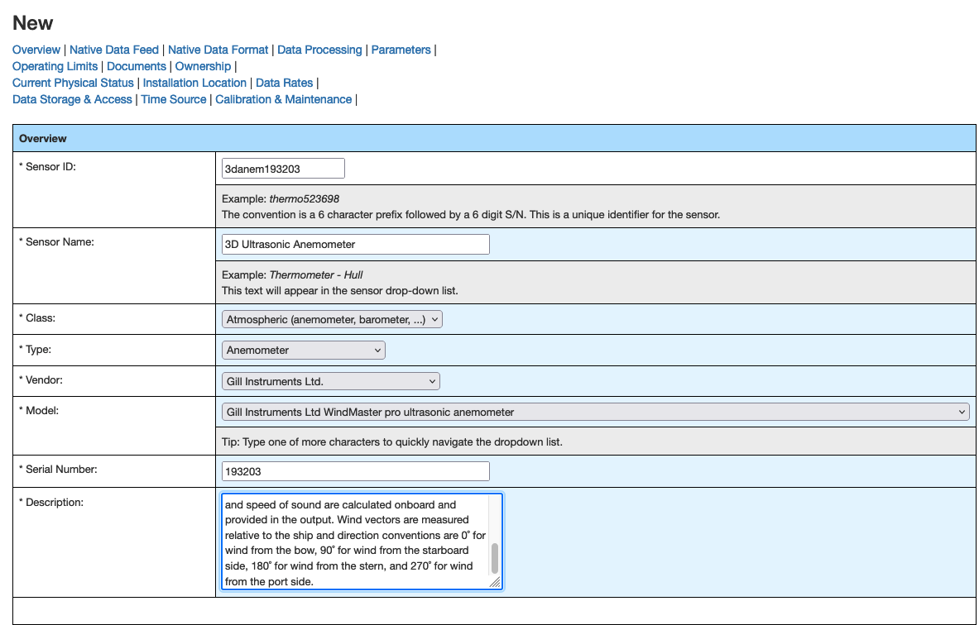Viewport: 979px width, 625px height.
Task: Expand the Vendor dropdown showing Gill Instruments Ltd.
Action: (x=330, y=380)
